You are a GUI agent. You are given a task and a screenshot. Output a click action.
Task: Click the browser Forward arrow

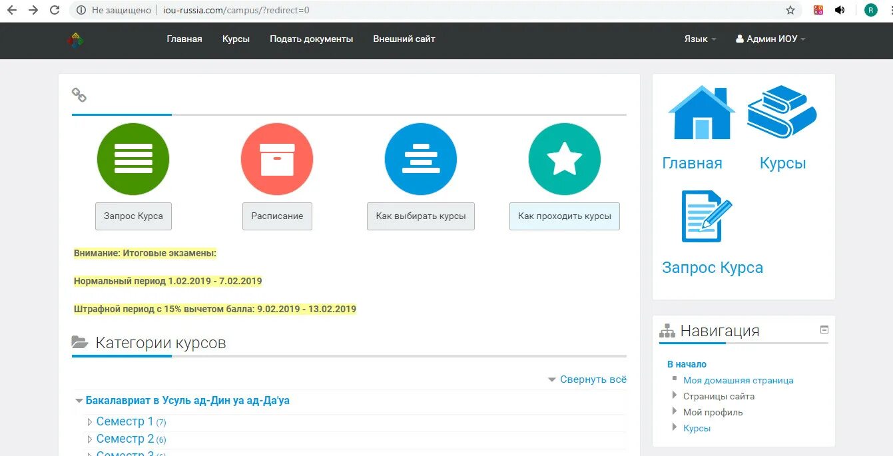coord(33,10)
